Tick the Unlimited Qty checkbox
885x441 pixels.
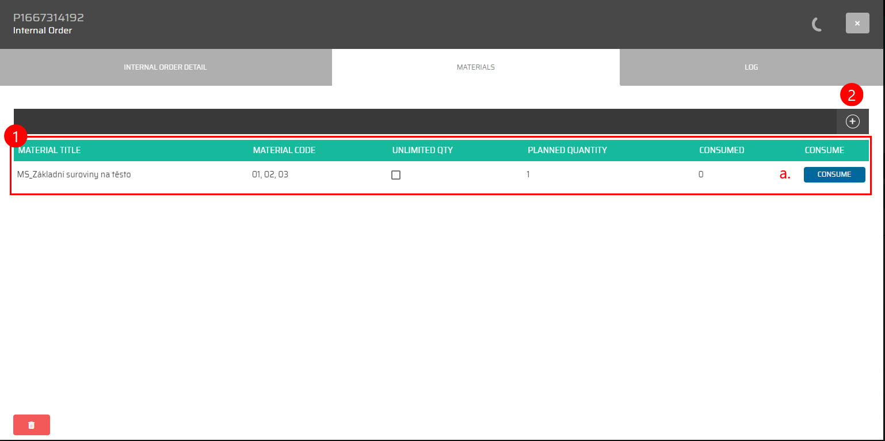coord(396,175)
